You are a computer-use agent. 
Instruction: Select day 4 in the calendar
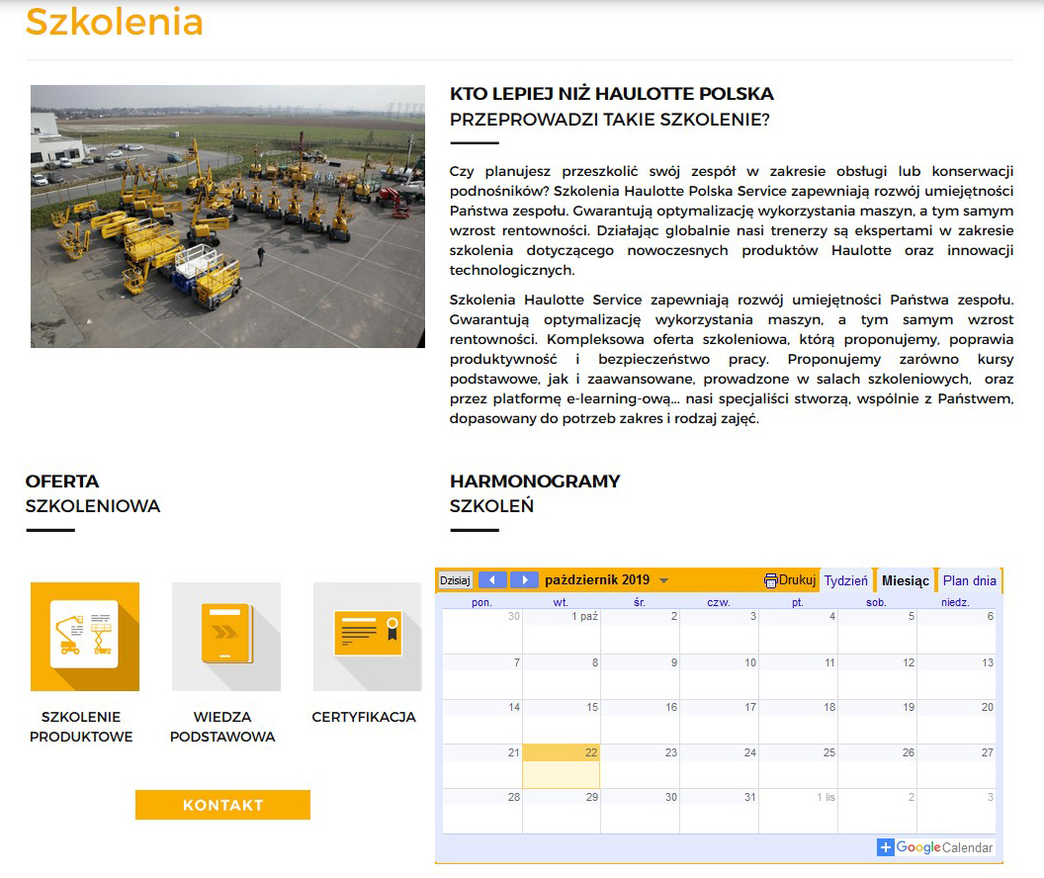pos(798,632)
